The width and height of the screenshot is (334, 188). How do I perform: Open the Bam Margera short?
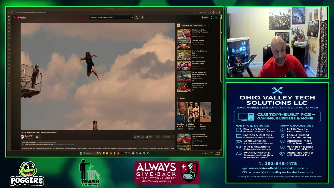(205, 112)
